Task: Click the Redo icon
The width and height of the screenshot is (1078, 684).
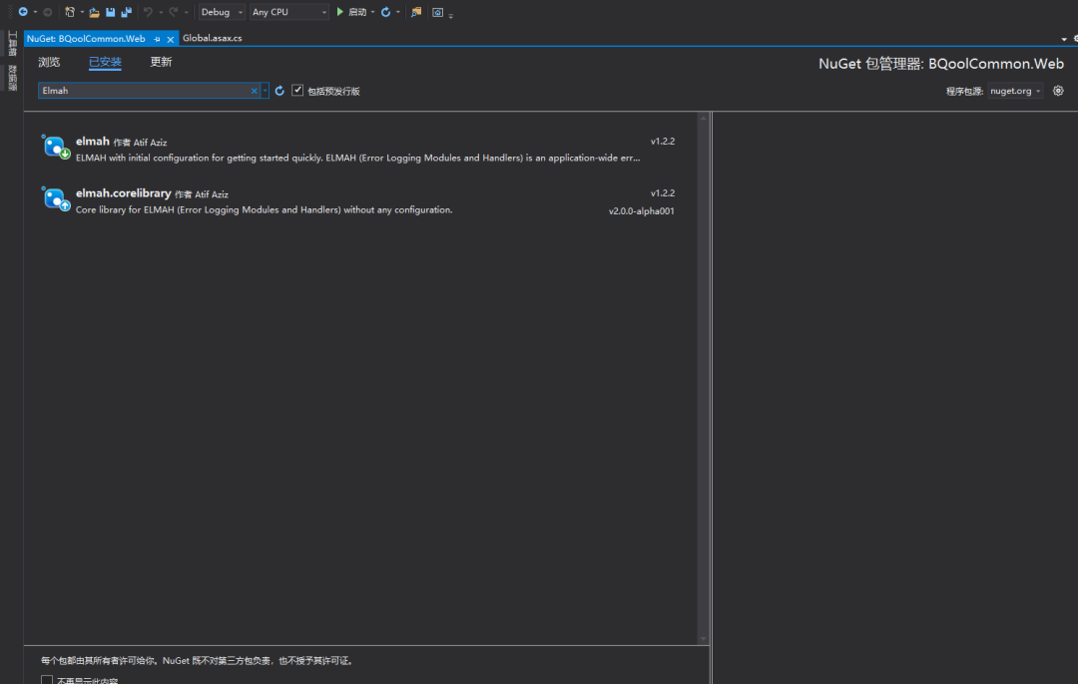Action: coord(174,12)
